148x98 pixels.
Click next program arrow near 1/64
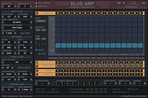tap(143, 3)
